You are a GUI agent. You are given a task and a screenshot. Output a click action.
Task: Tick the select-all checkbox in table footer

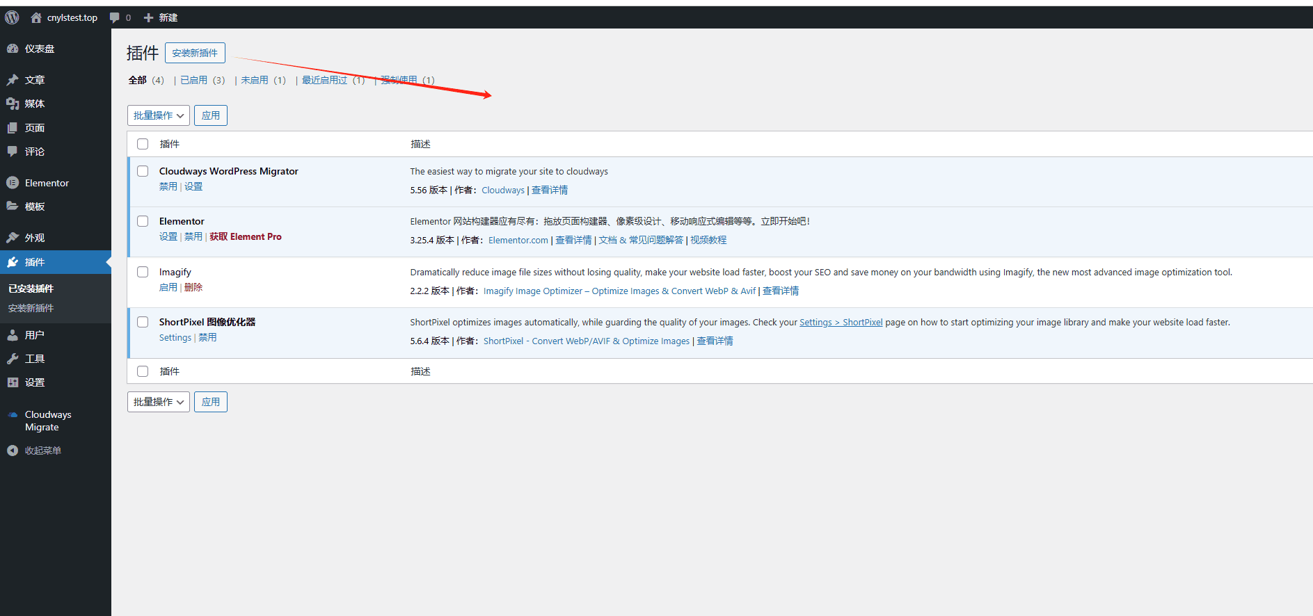pos(143,371)
